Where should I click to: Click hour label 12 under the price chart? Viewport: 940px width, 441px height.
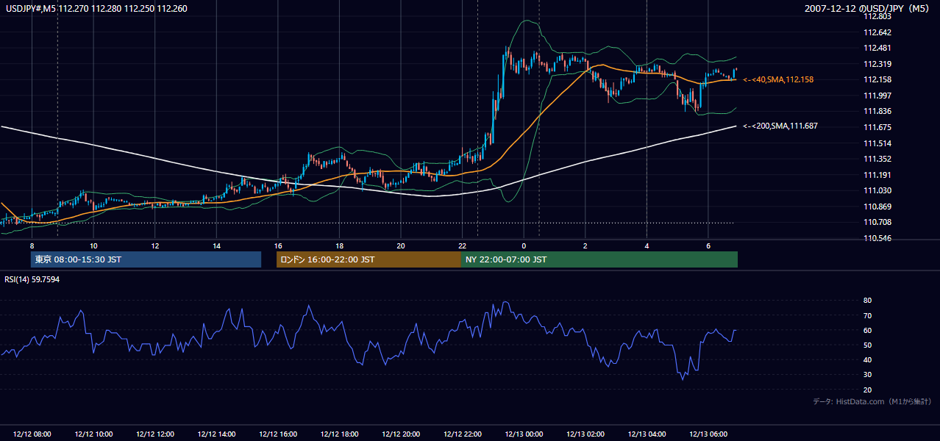point(155,245)
